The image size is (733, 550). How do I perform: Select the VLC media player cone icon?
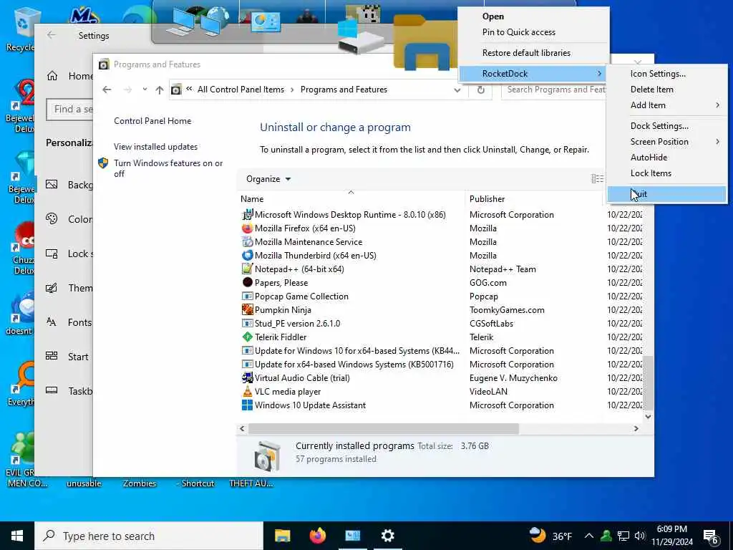[247, 392]
